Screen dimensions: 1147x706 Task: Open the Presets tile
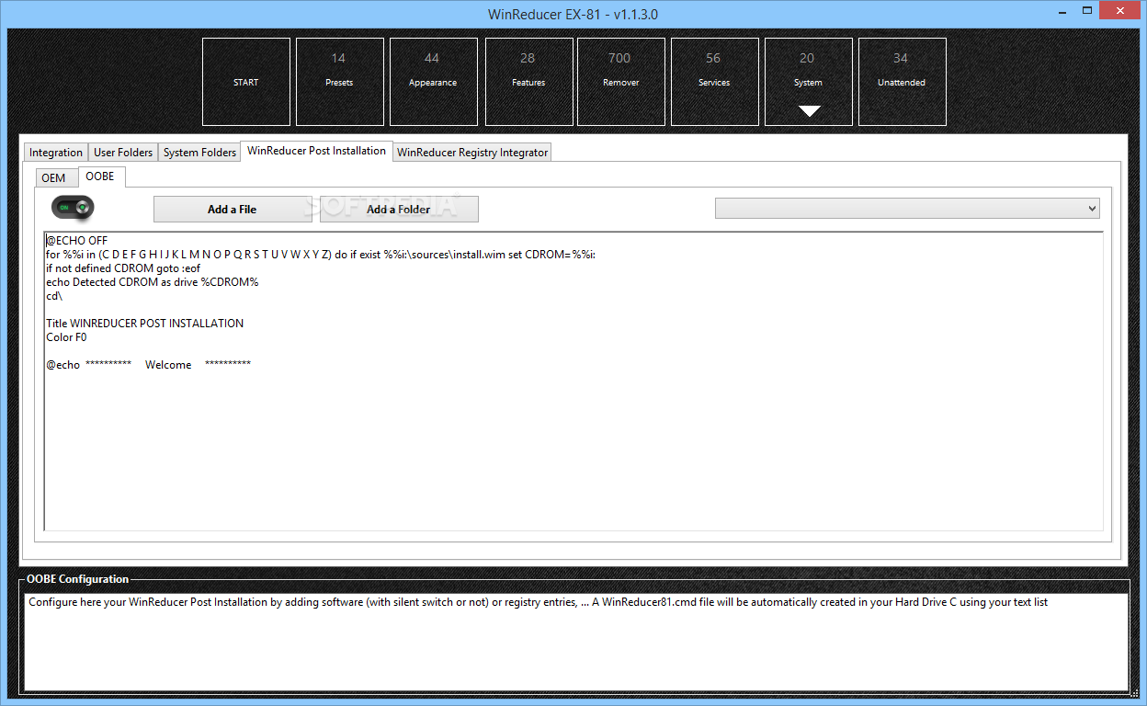pos(340,82)
